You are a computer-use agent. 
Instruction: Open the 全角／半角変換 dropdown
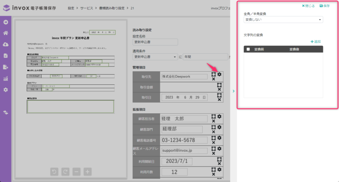click(283, 20)
